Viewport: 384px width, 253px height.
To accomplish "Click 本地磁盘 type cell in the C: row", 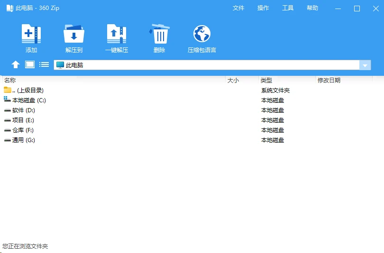I will tap(272, 100).
